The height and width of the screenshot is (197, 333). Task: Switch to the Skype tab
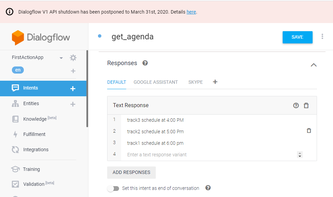coord(196,82)
